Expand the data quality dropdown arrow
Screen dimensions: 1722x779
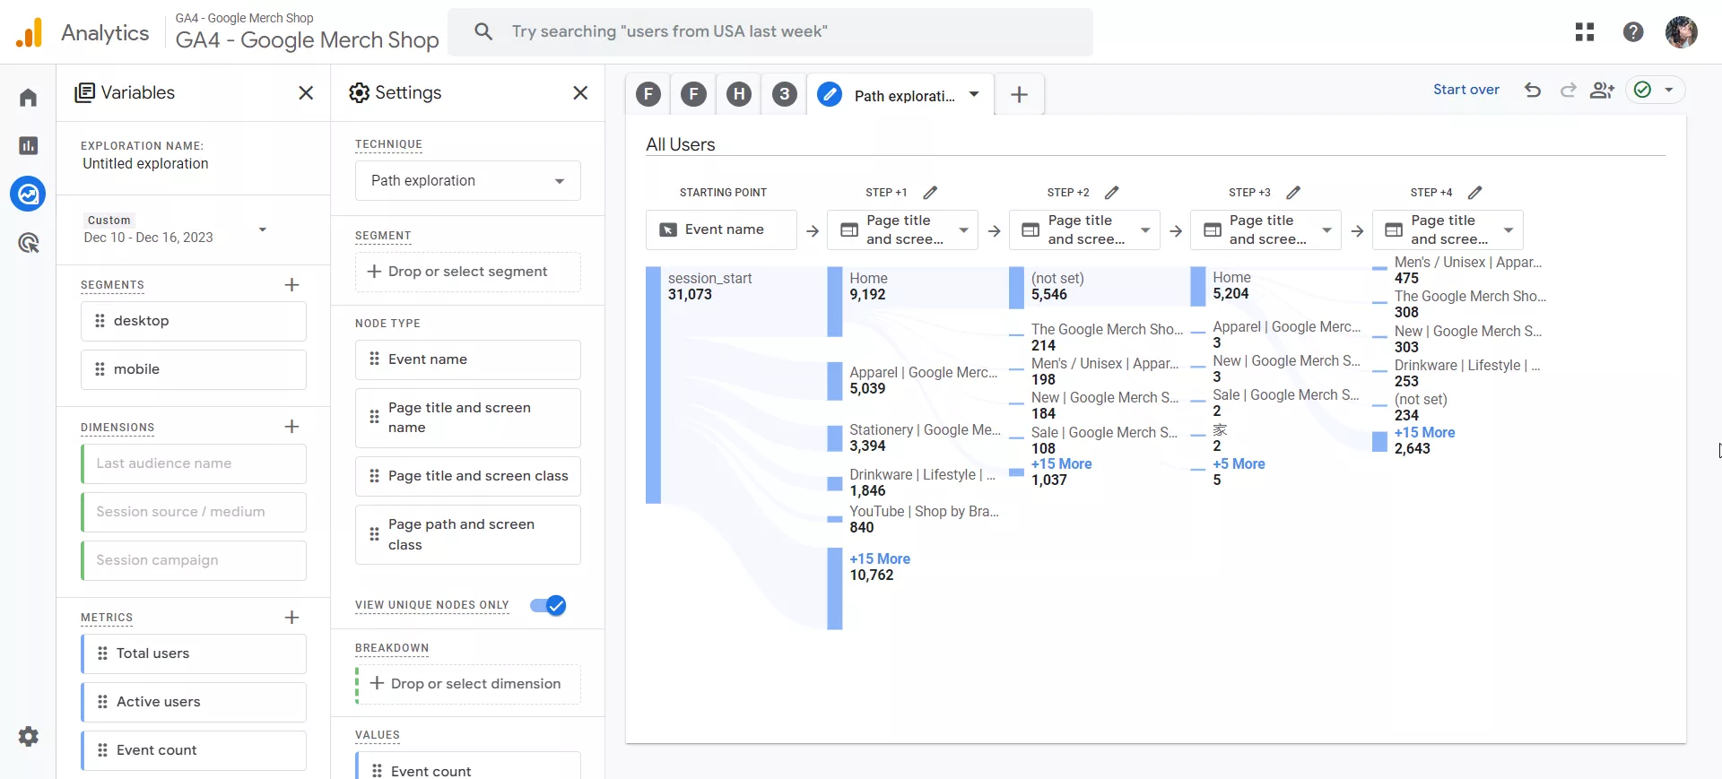1669,90
